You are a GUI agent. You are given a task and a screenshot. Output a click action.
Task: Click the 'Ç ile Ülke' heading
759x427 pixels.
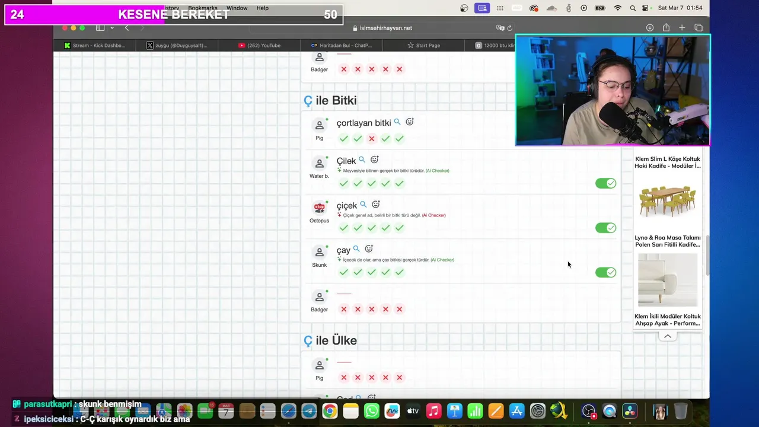click(x=330, y=340)
